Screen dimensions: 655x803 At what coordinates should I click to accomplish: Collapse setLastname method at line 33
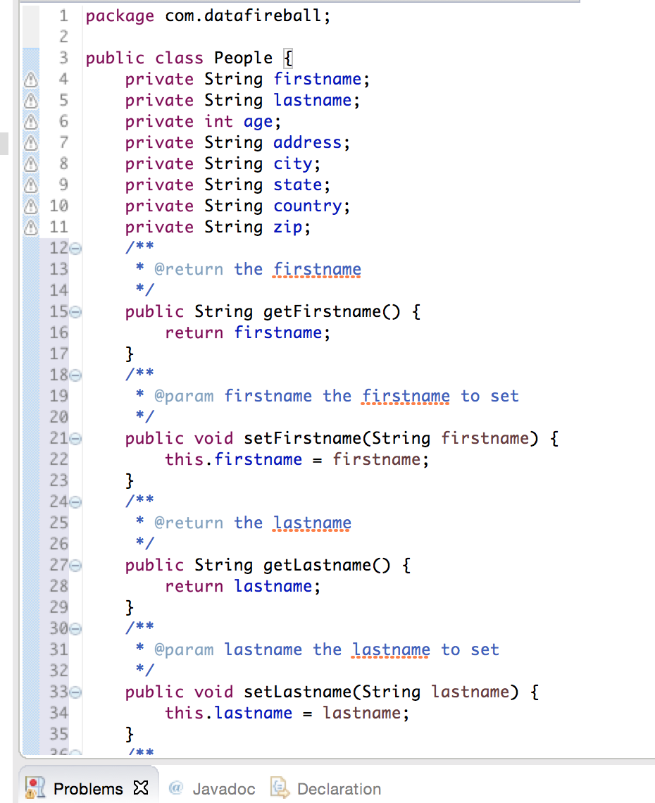click(75, 692)
